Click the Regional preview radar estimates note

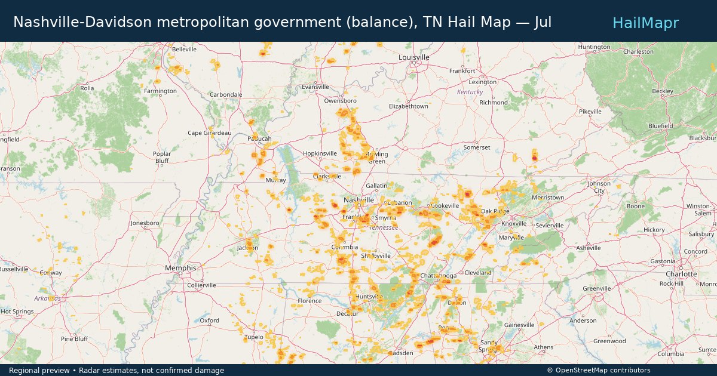[117, 371]
